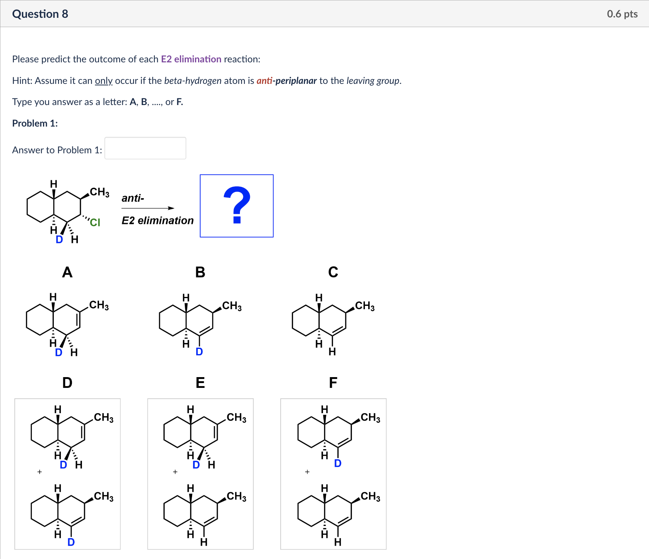Viewport: 649px width, 559px height.
Task: Click the Question 8 header bar
Action: 40,13
